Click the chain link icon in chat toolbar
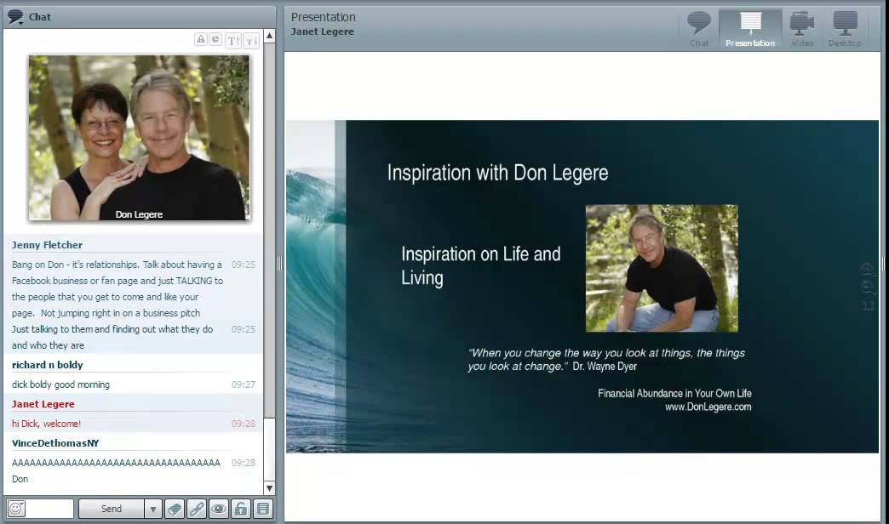This screenshot has width=889, height=524. pos(197,509)
